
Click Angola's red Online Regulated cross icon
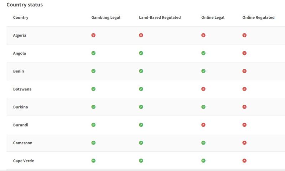tap(244, 53)
